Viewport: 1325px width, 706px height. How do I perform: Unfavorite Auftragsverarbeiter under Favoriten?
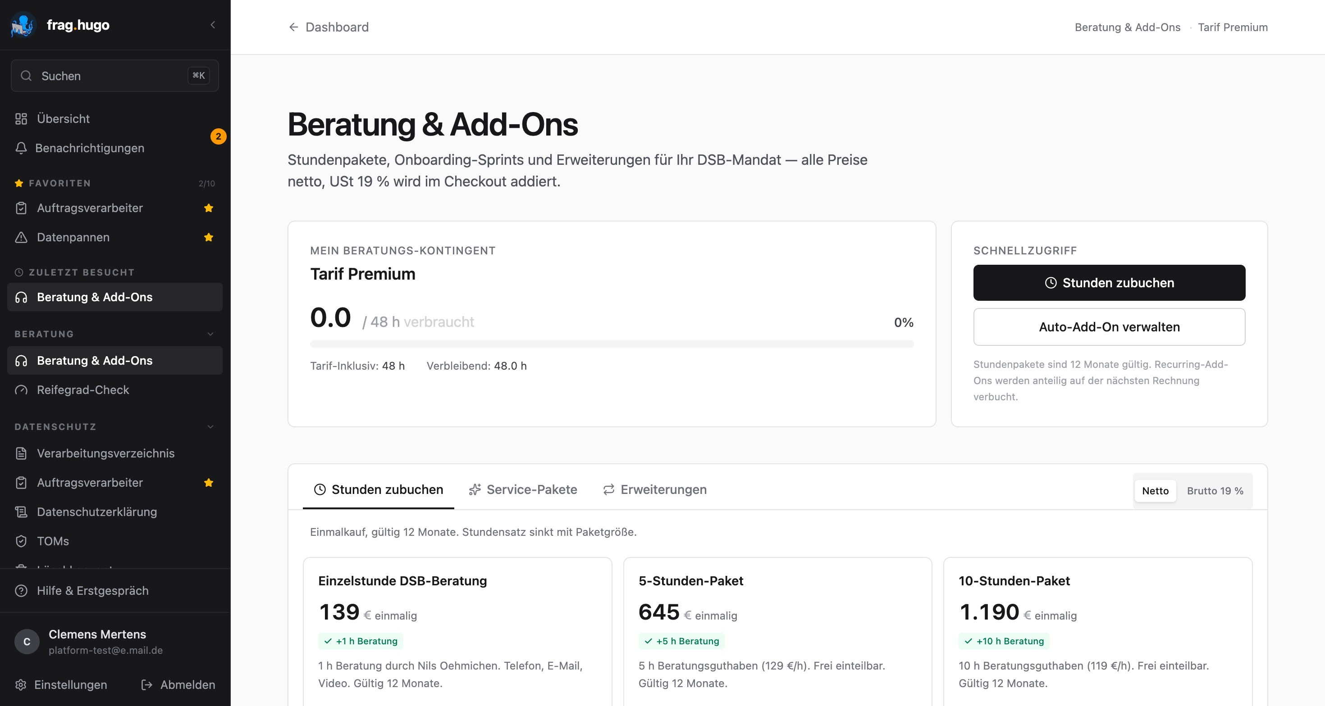[x=208, y=208]
